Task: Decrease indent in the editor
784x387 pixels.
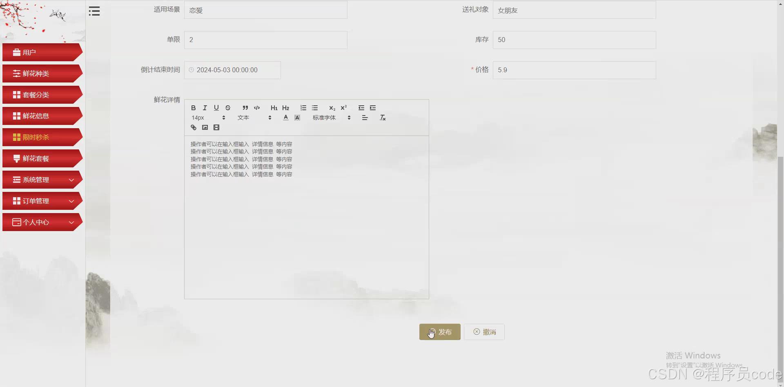Action: click(x=361, y=108)
